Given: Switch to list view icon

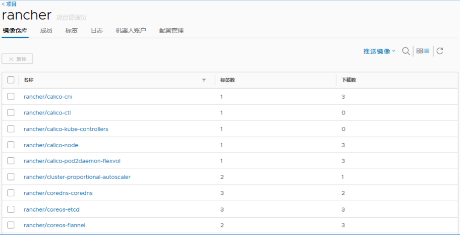Looking at the screenshot, I should click(x=427, y=51).
